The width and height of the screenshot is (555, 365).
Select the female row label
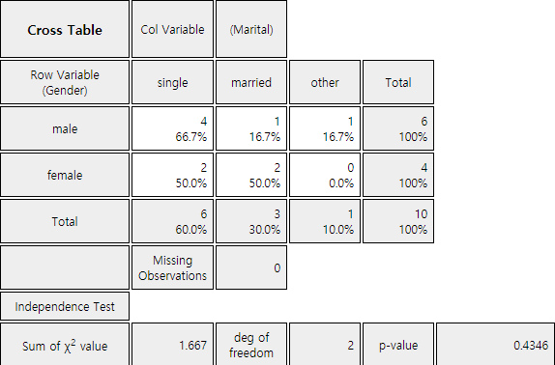click(x=65, y=175)
